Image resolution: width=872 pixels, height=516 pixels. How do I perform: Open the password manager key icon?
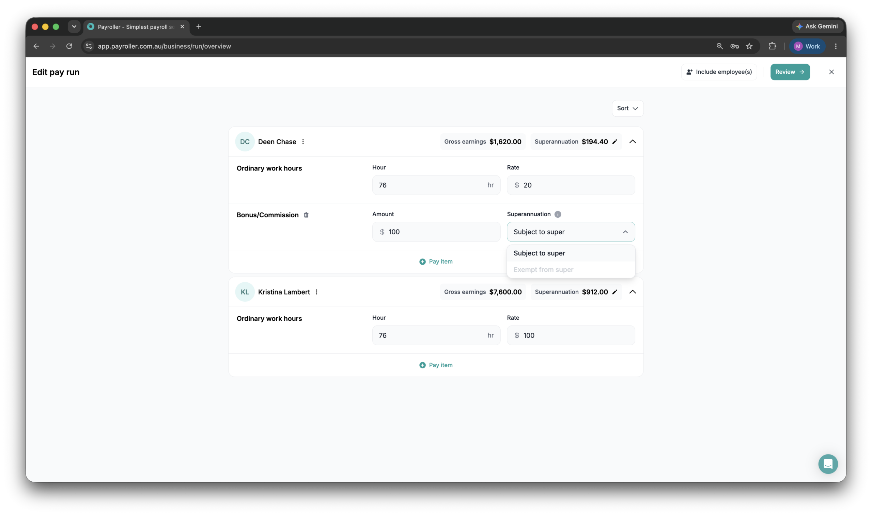tap(734, 46)
